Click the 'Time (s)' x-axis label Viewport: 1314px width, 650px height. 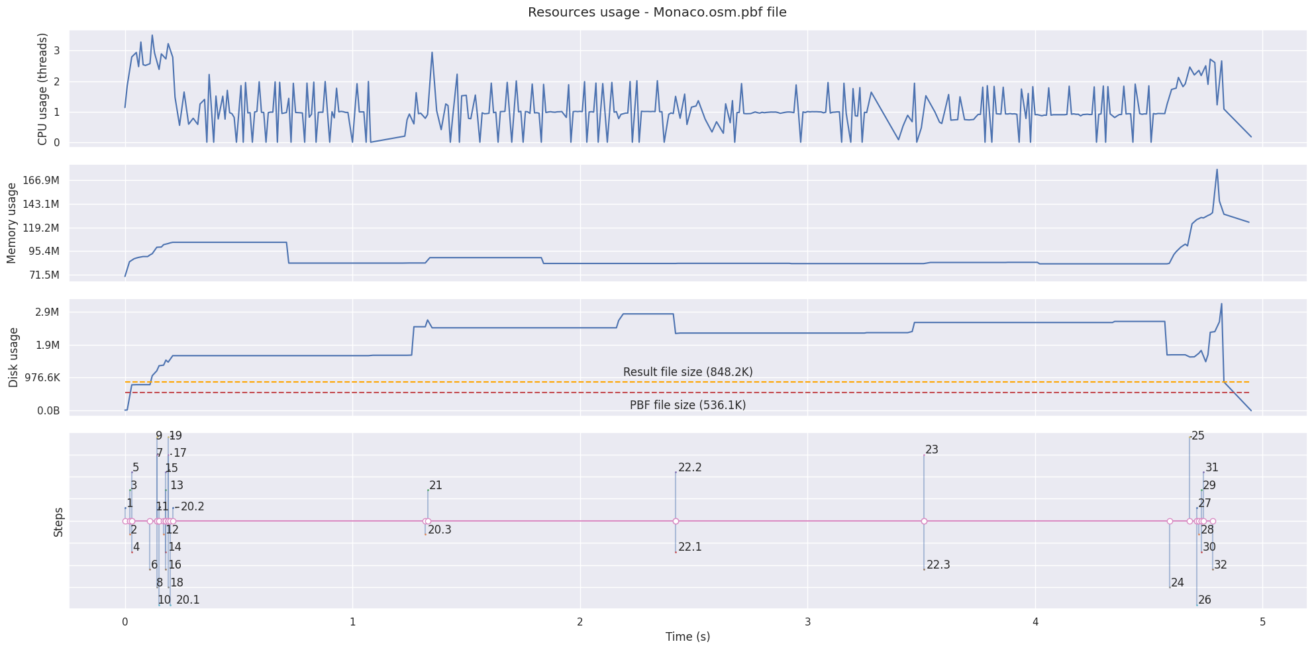tap(687, 637)
